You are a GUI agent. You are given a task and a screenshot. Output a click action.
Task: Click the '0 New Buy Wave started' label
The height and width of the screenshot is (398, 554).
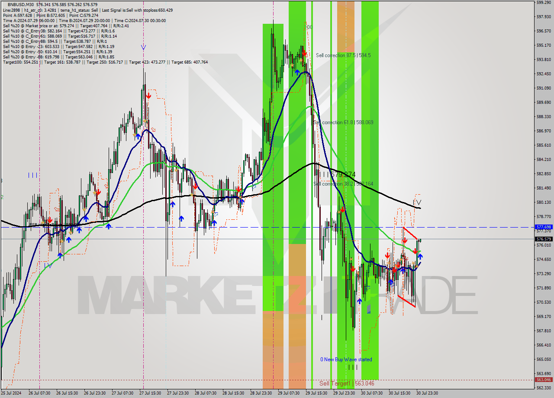346,359
